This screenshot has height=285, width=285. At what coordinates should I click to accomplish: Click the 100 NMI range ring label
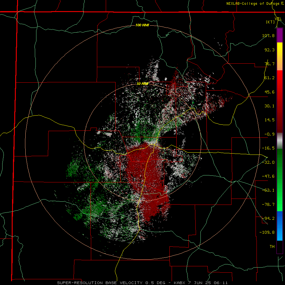click(x=142, y=25)
